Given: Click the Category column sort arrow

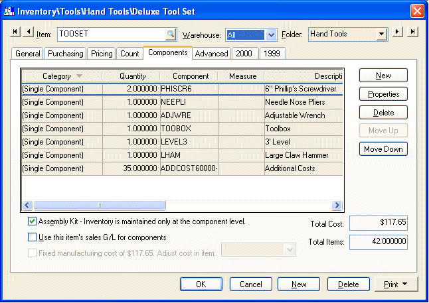Looking at the screenshot, I should pos(80,76).
